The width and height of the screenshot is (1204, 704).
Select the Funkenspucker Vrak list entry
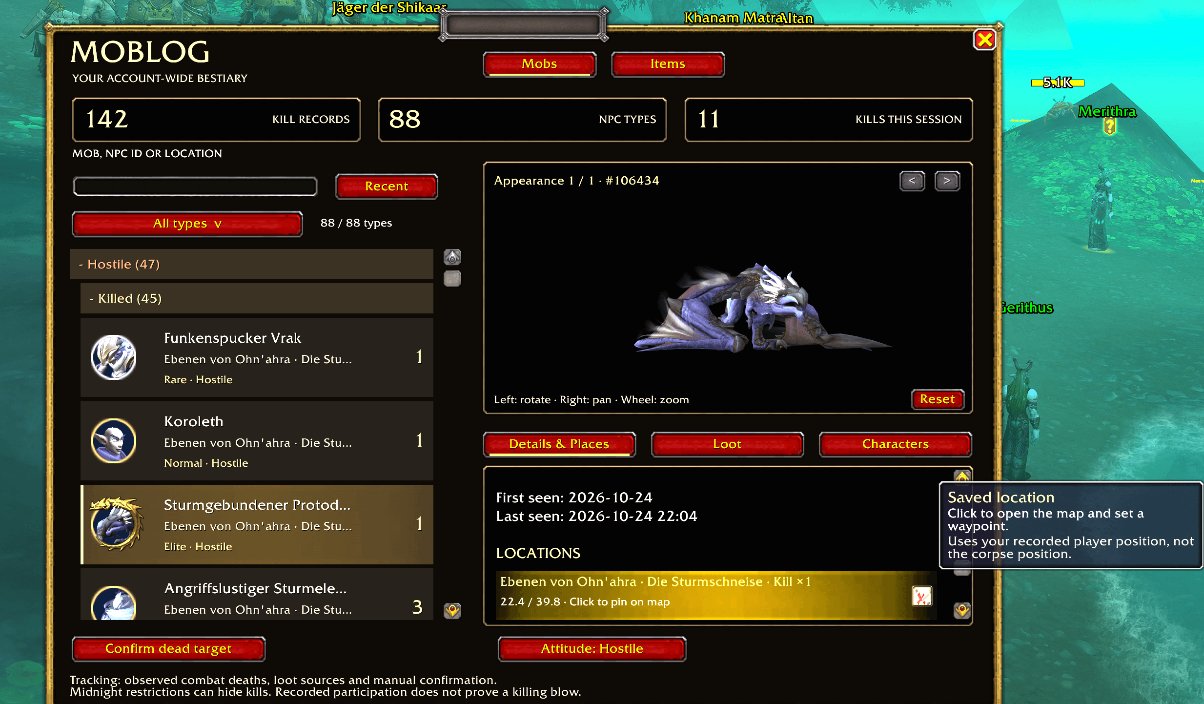[257, 357]
